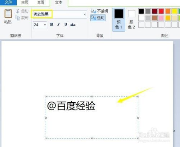Click the canvas right-edge resize handle

click(174, 131)
